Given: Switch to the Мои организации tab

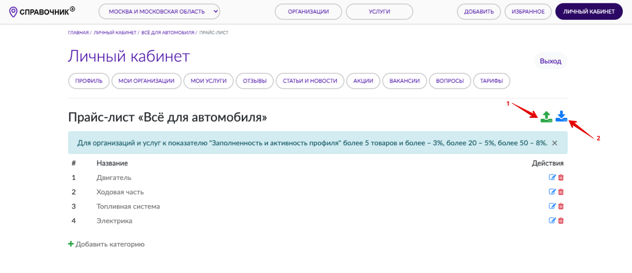Looking at the screenshot, I should tap(146, 81).
